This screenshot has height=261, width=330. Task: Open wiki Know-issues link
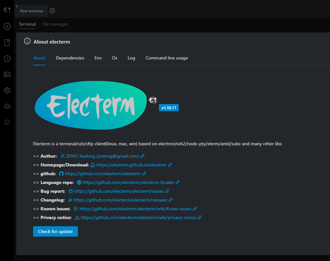[x=135, y=209]
